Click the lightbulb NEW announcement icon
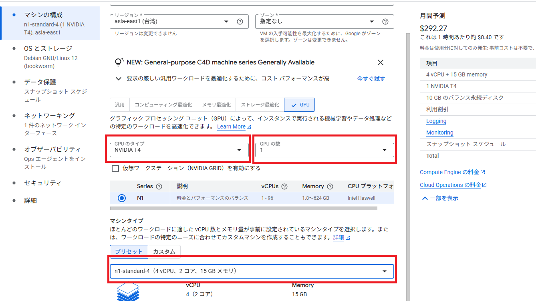This screenshot has width=536, height=301. point(119,62)
